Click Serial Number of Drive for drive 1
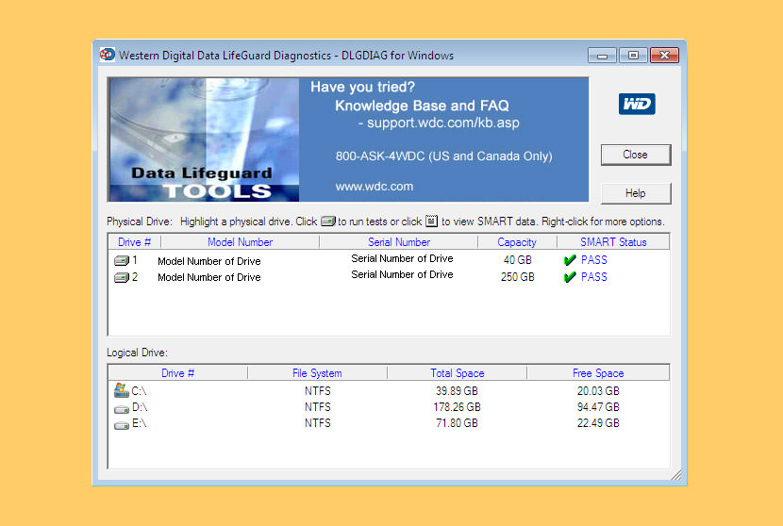This screenshot has width=783, height=526. (x=402, y=258)
